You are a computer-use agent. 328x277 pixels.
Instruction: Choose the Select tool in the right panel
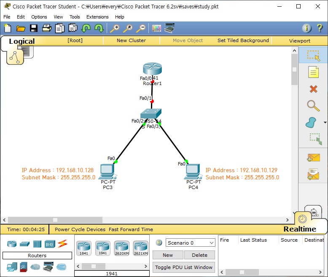(x=313, y=56)
